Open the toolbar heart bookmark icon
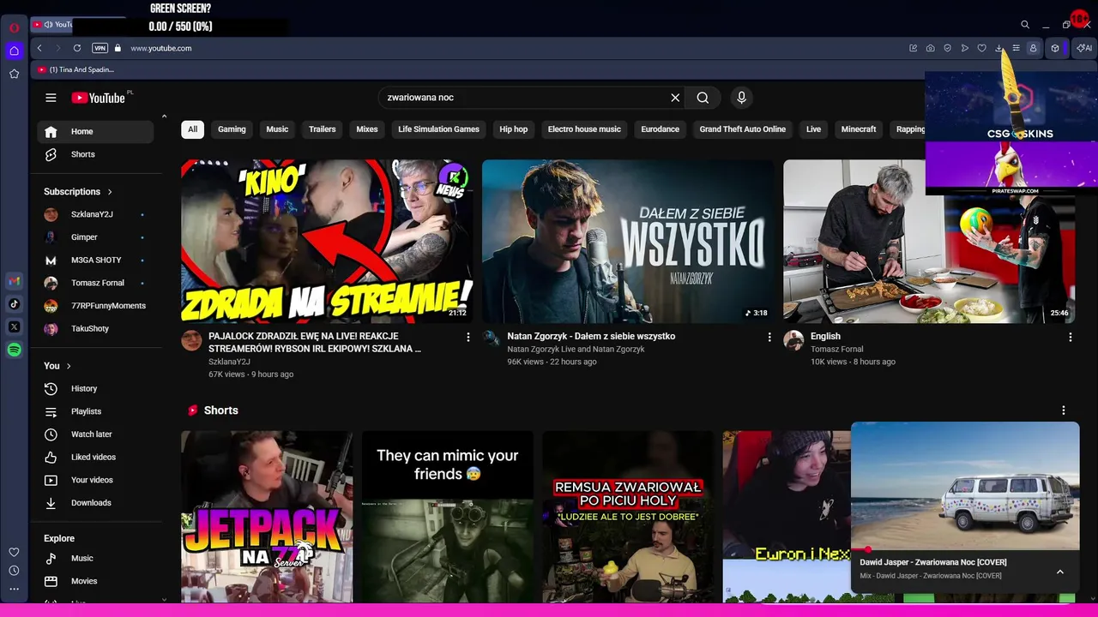1098x617 pixels. tap(981, 48)
